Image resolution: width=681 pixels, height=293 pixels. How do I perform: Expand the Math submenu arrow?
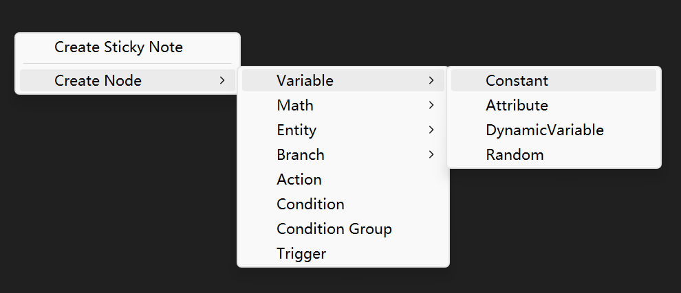(x=431, y=105)
